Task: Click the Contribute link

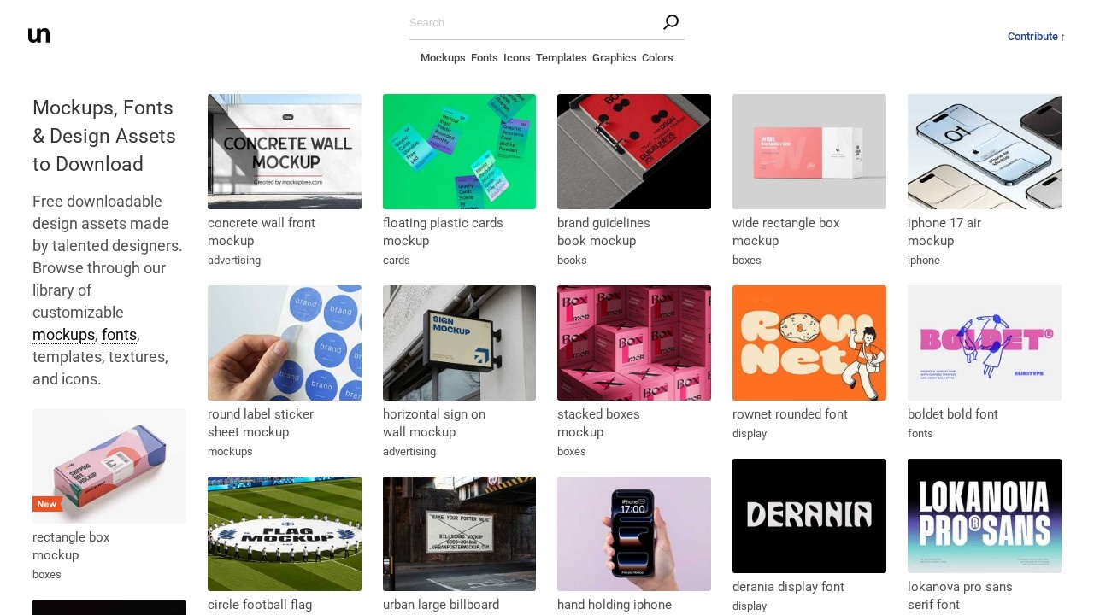Action: click(x=1036, y=37)
